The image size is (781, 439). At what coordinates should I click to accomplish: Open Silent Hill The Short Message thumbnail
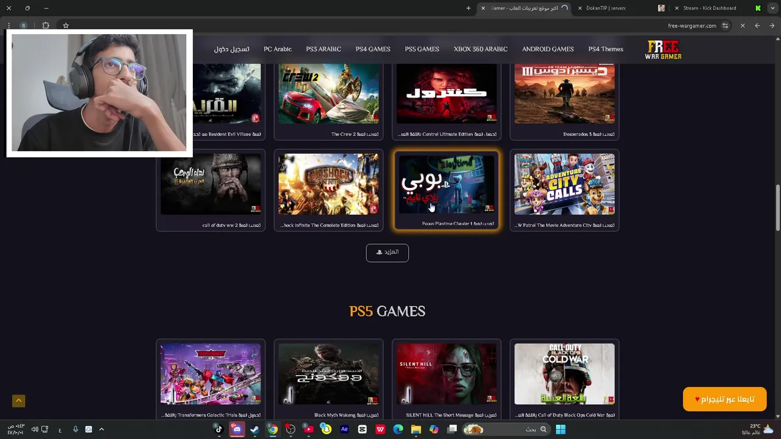(446, 374)
